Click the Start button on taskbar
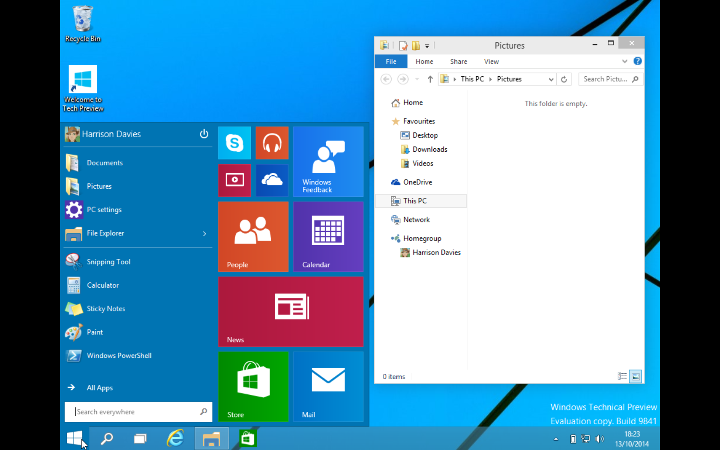This screenshot has width=720, height=450. tap(75, 438)
